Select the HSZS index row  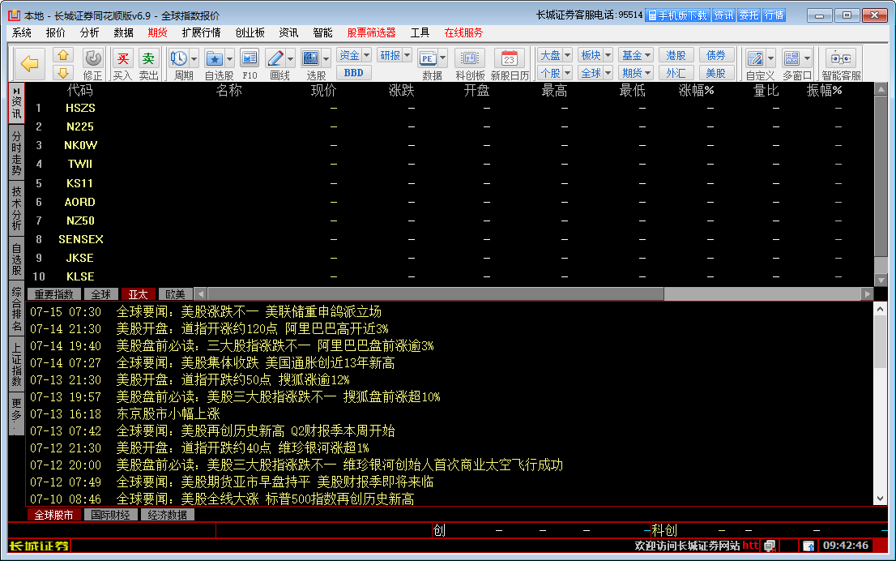(450, 108)
